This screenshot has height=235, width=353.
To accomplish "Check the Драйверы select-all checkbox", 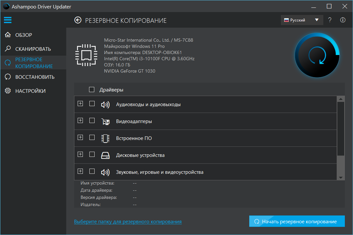I will pos(92,90).
